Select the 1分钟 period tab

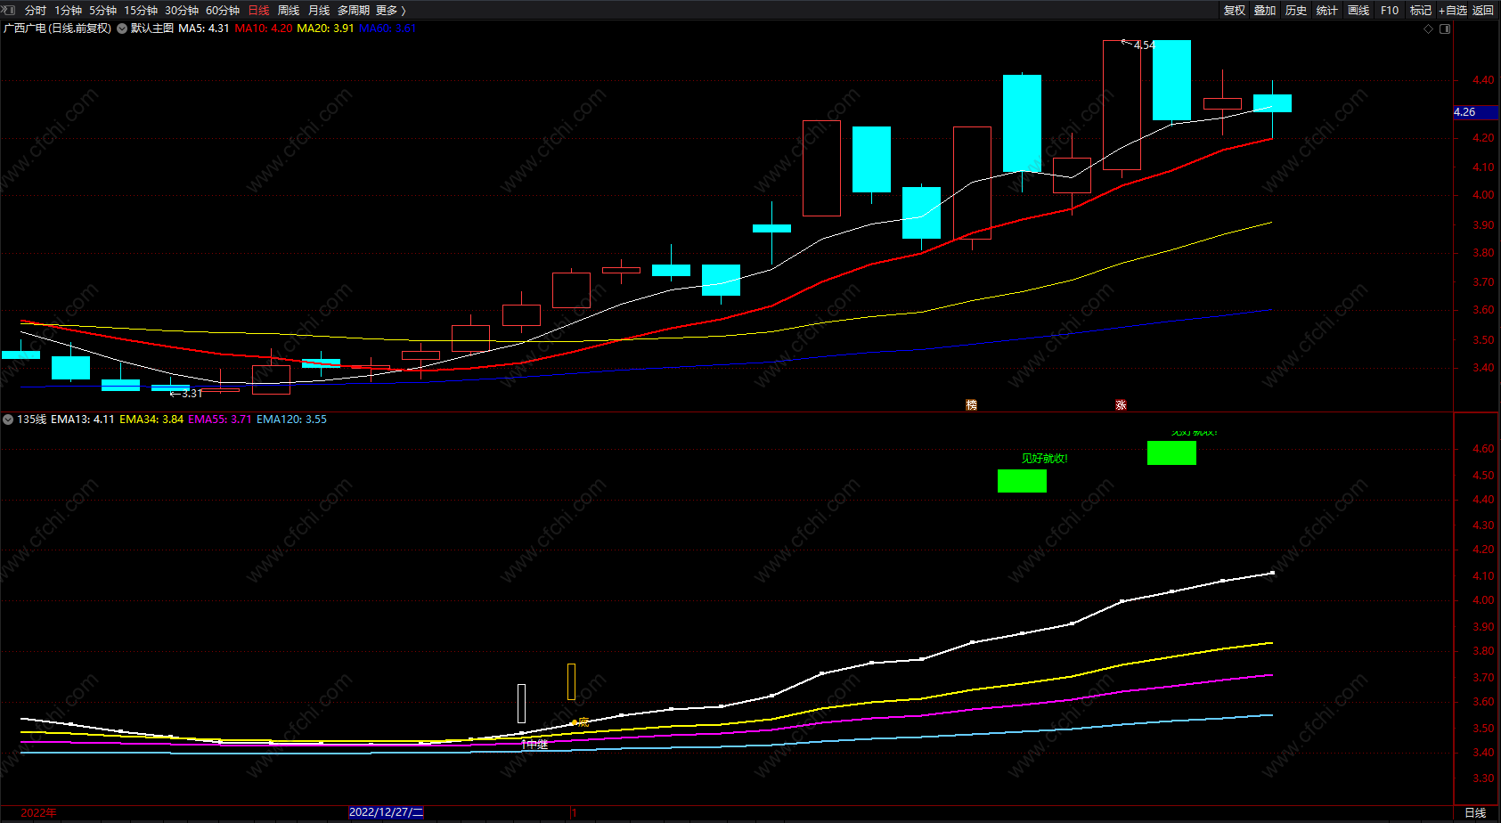pyautogui.click(x=68, y=11)
